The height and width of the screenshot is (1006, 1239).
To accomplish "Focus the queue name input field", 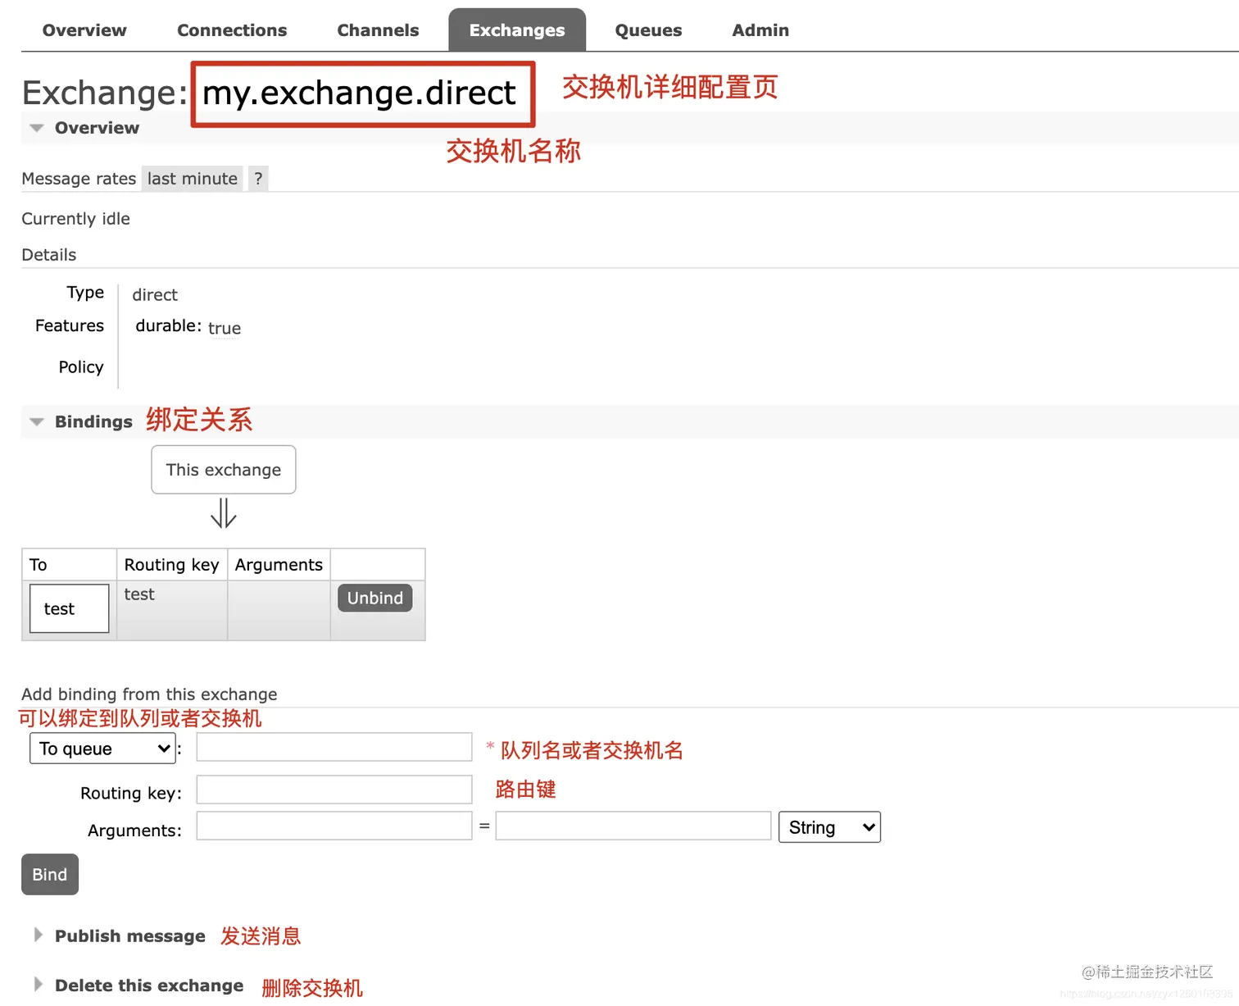I will (334, 747).
